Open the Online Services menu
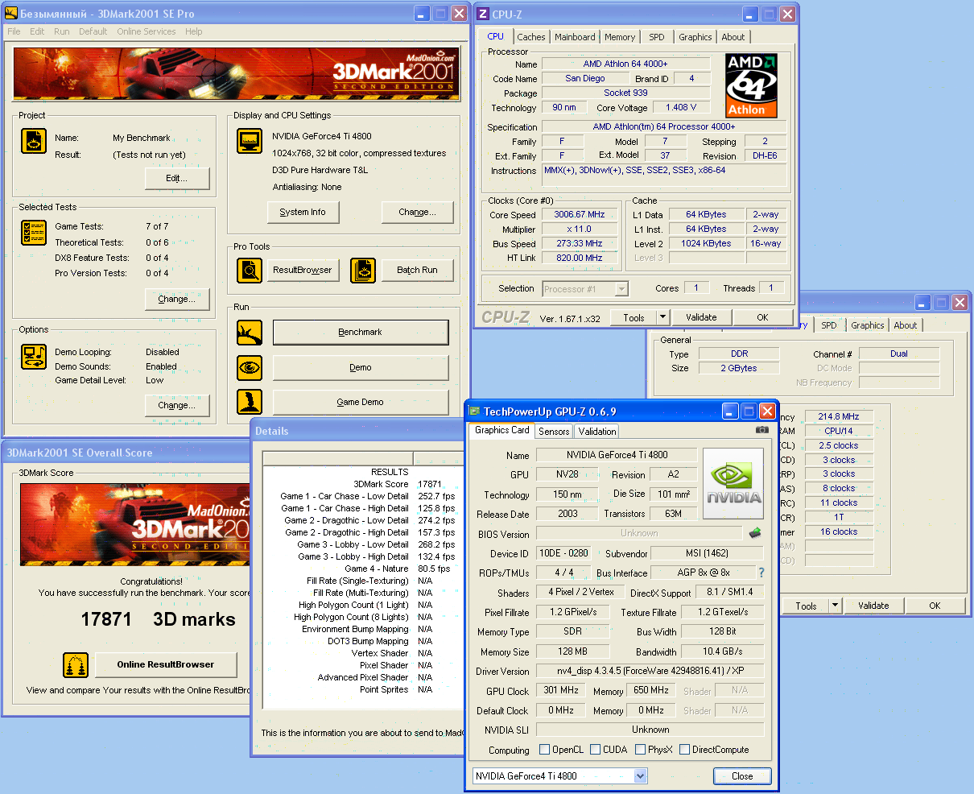Image resolution: width=974 pixels, height=794 pixels. (x=146, y=31)
